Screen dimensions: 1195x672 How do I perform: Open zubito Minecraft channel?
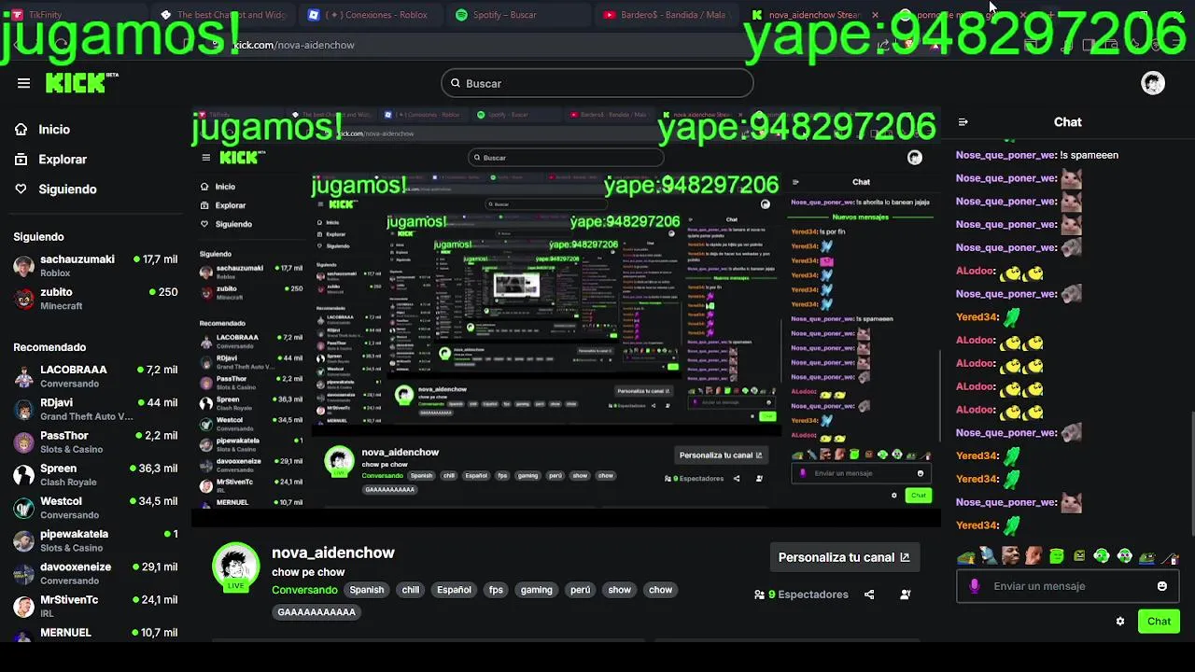95,299
